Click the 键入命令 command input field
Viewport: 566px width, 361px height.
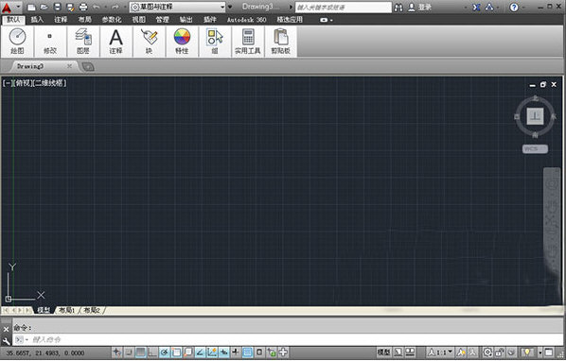(x=289, y=340)
